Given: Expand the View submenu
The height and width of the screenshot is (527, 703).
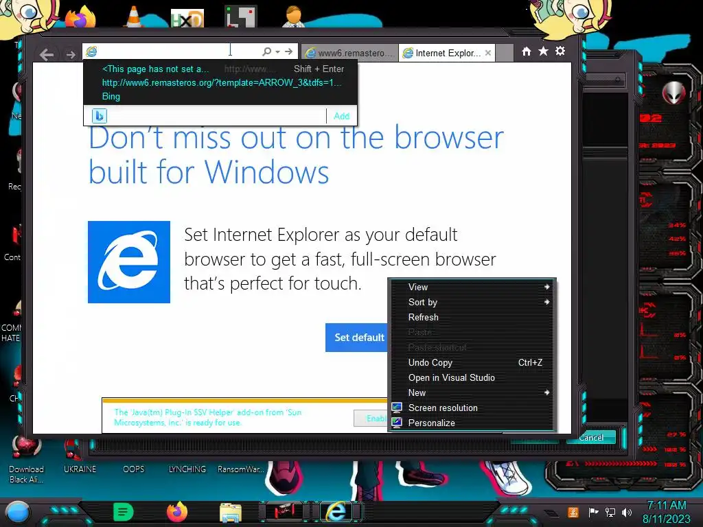Looking at the screenshot, I should pyautogui.click(x=472, y=288).
